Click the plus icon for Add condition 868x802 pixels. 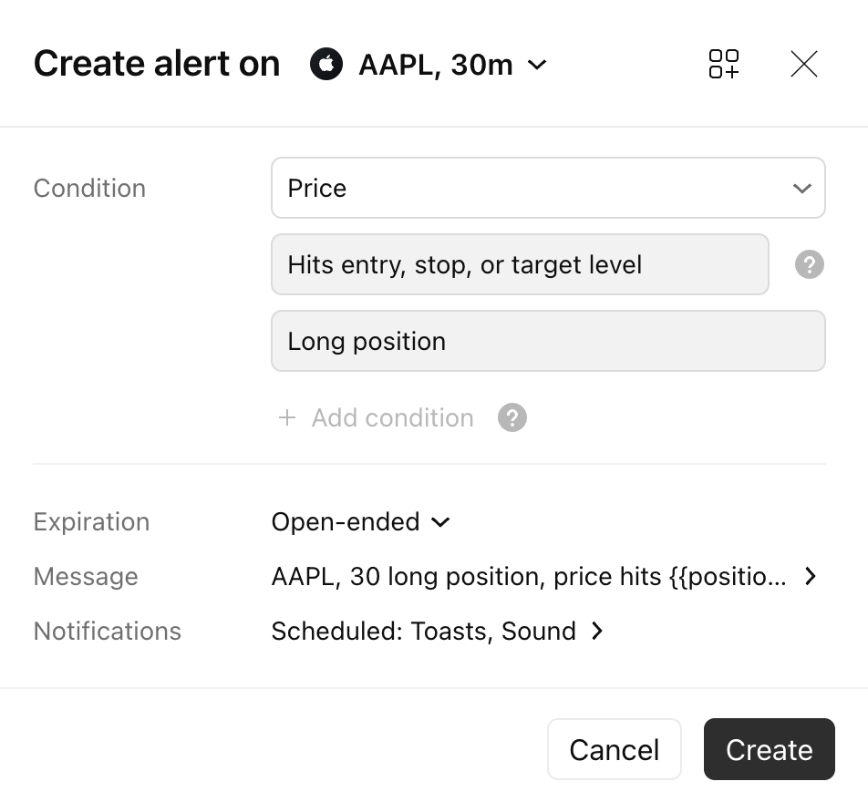pyautogui.click(x=286, y=417)
